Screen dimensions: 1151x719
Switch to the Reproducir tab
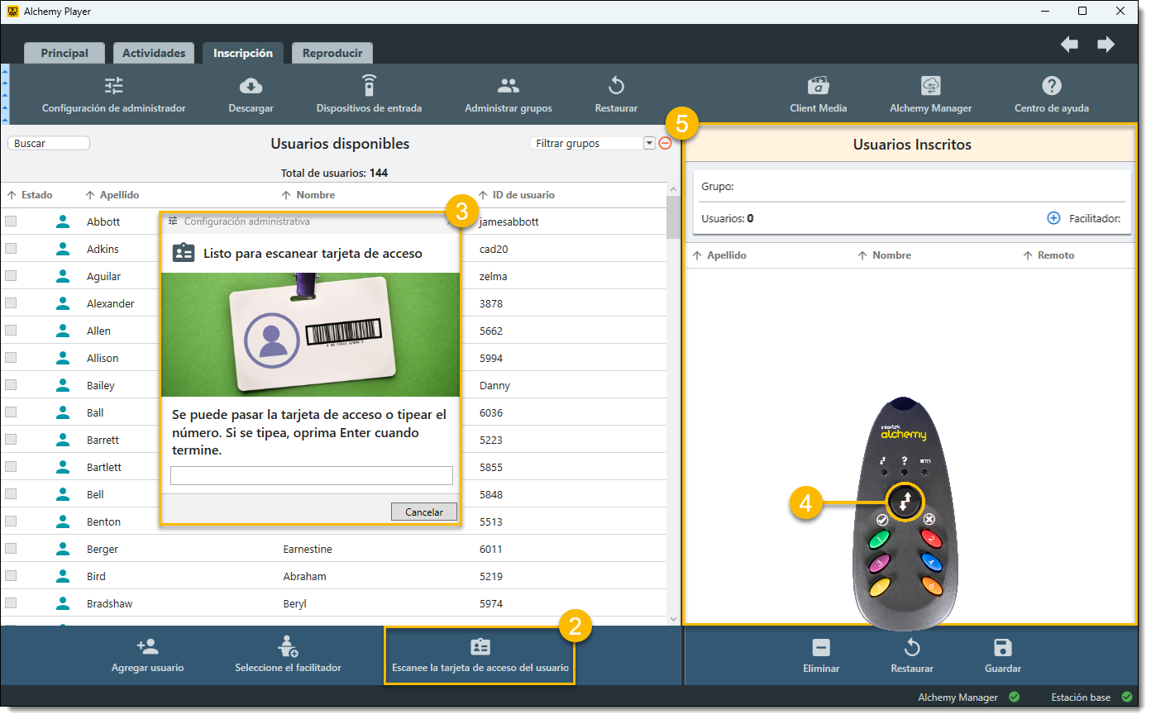(x=332, y=53)
